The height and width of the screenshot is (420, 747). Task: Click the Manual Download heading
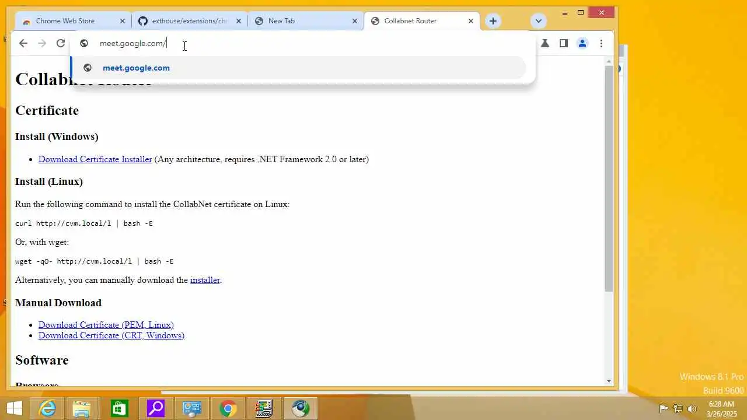point(58,303)
